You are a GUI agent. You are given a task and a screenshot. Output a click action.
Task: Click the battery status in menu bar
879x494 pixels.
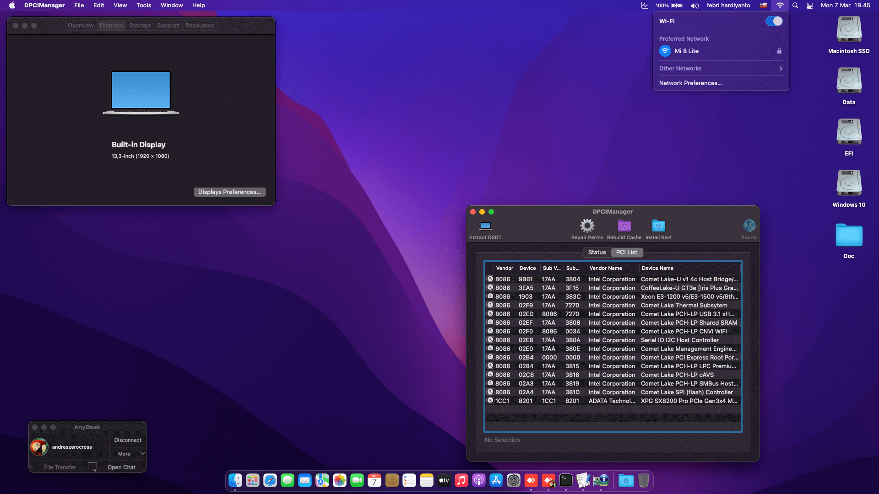[x=669, y=5]
